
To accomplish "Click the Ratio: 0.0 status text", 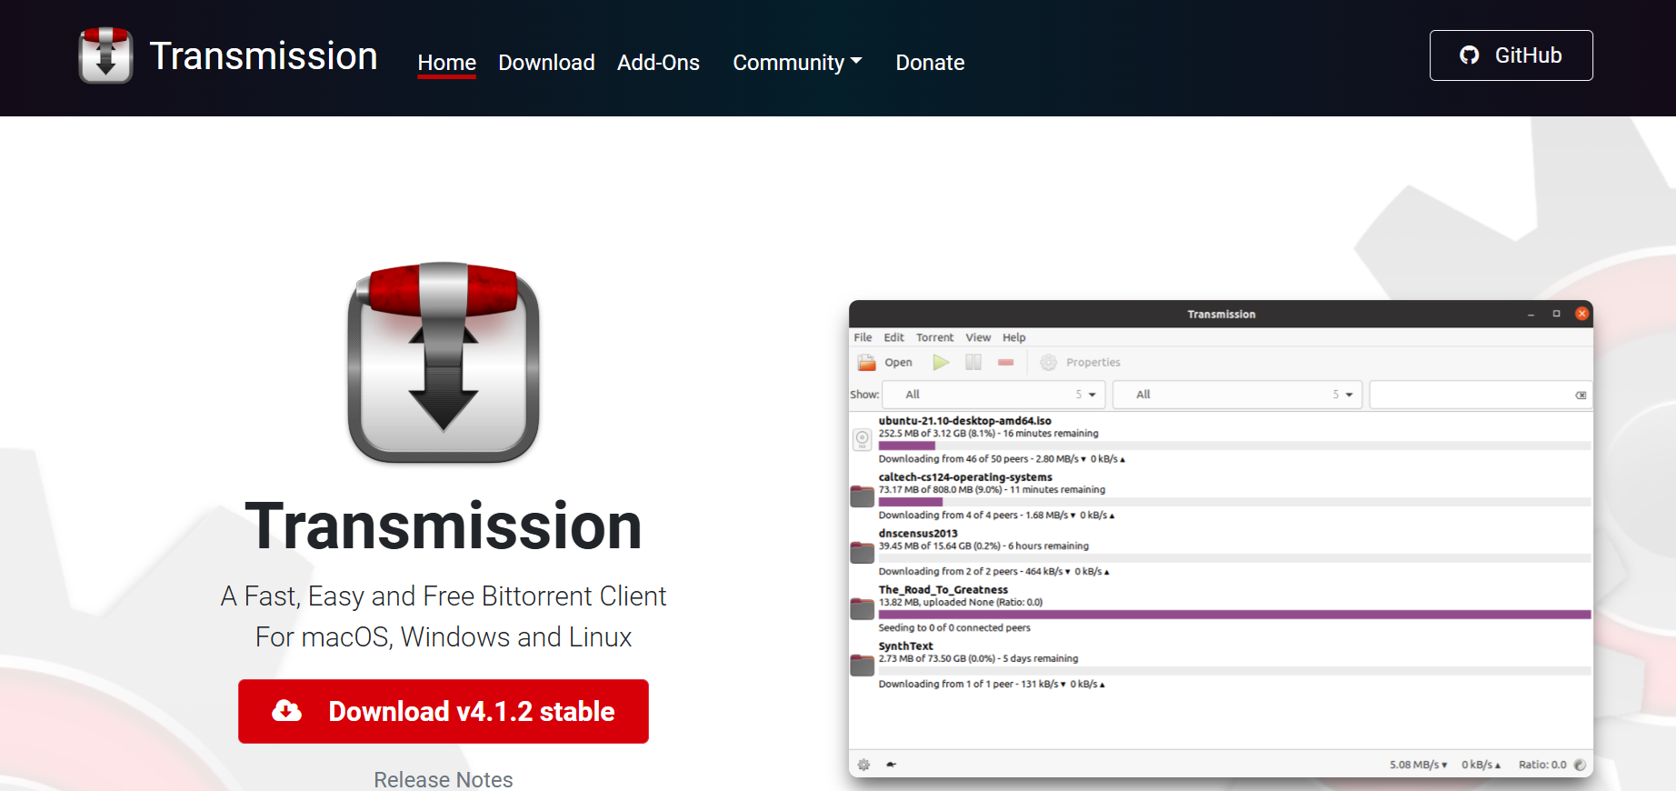I will pyautogui.click(x=1542, y=765).
